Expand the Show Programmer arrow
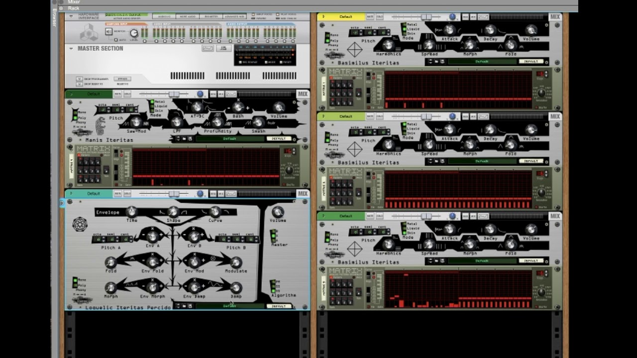 [79, 79]
